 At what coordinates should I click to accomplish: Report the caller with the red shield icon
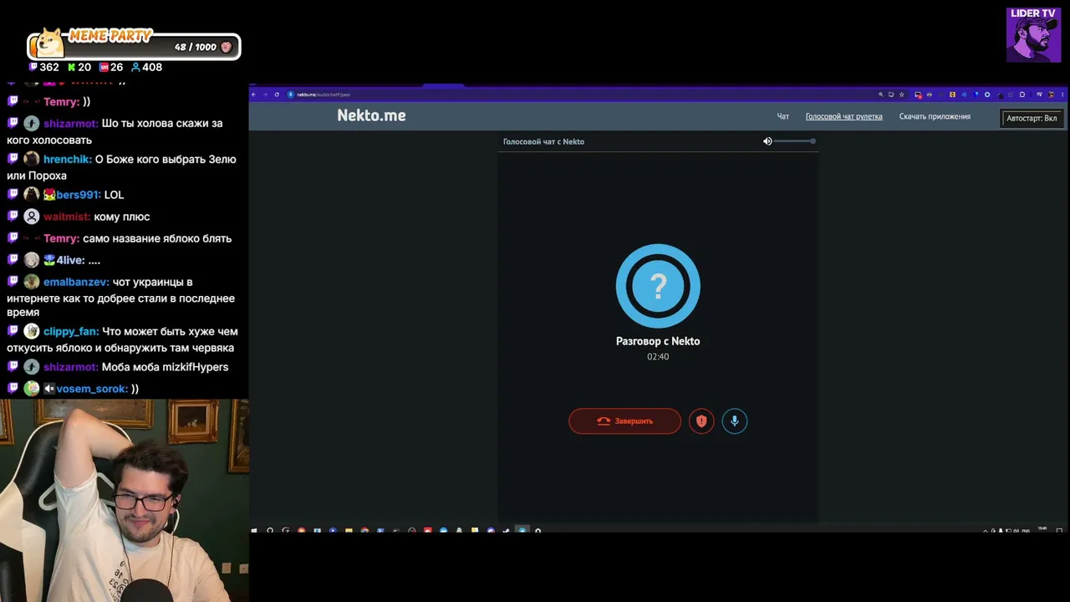[x=701, y=421]
